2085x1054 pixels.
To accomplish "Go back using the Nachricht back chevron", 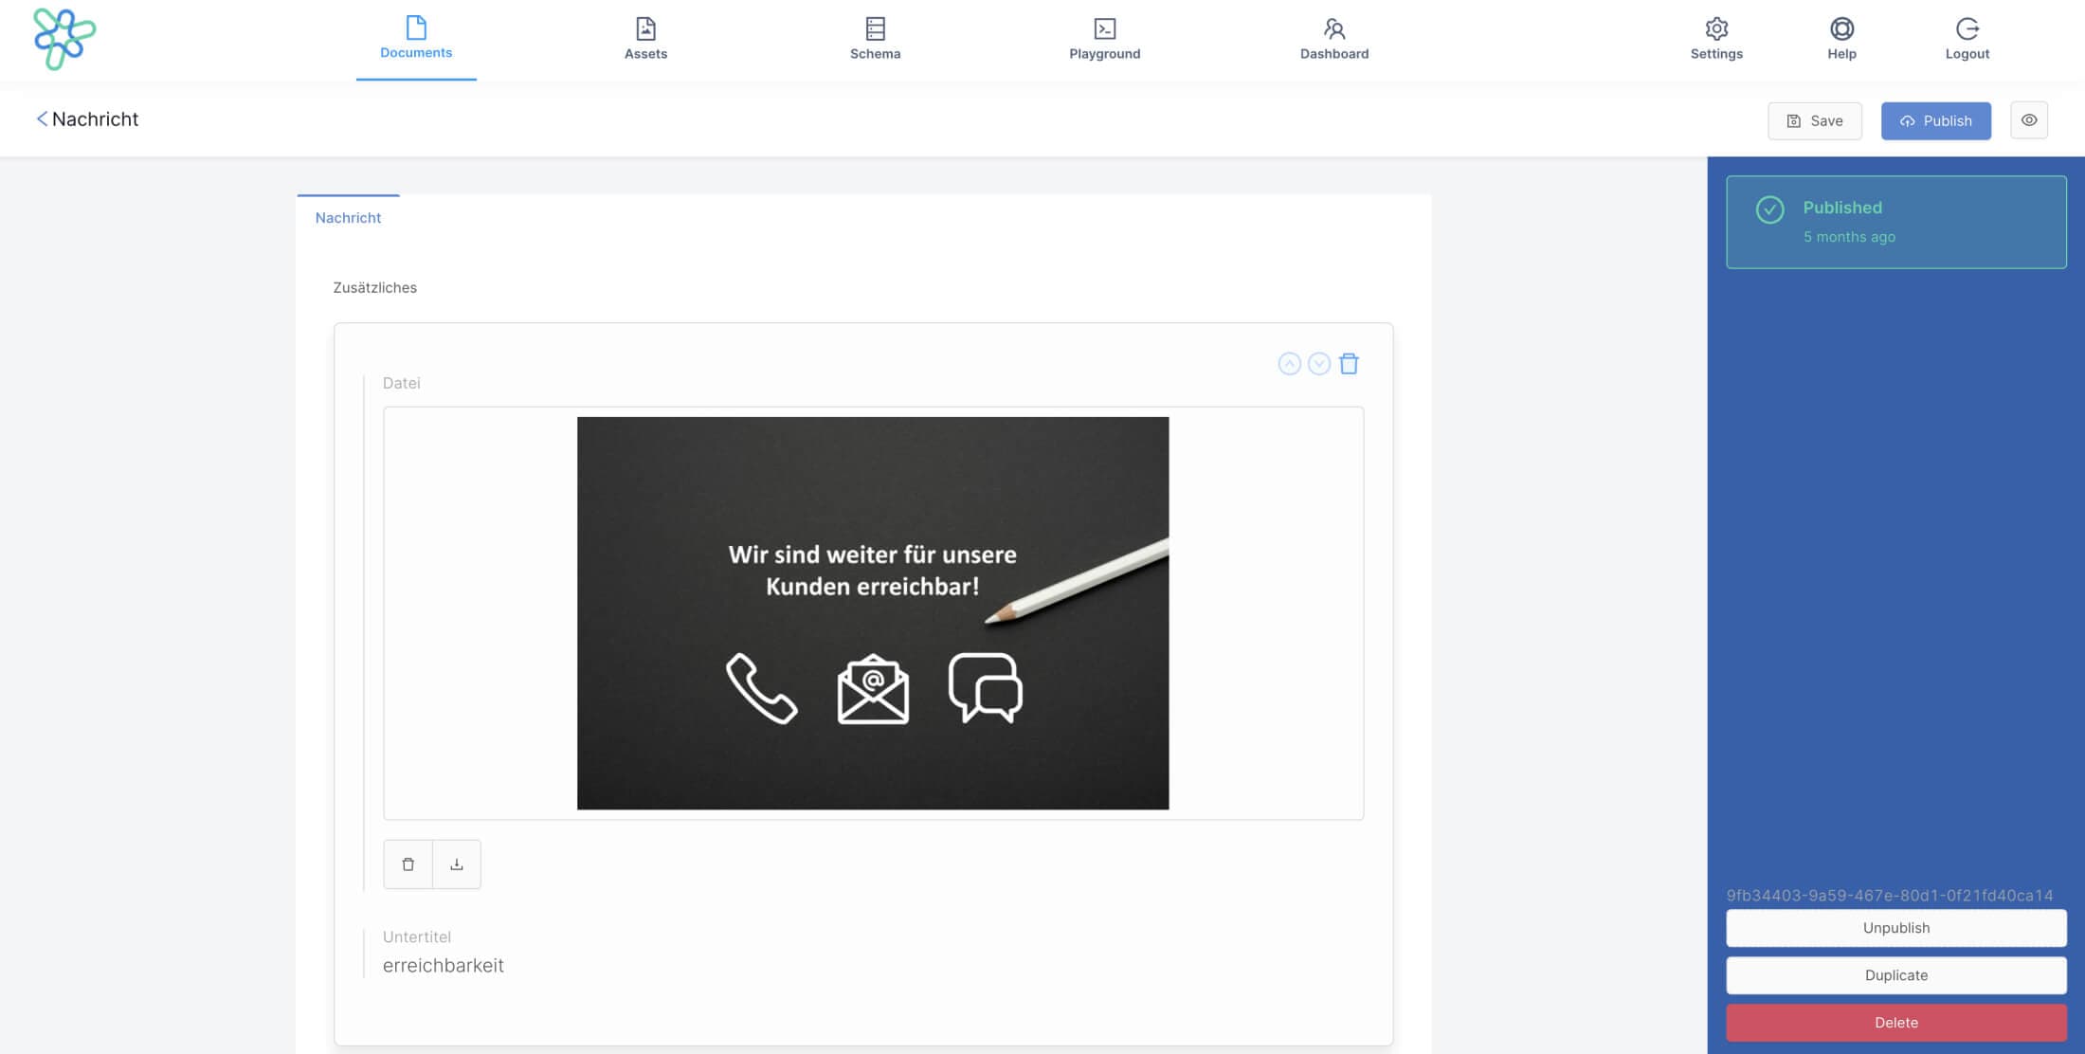I will pos(41,118).
